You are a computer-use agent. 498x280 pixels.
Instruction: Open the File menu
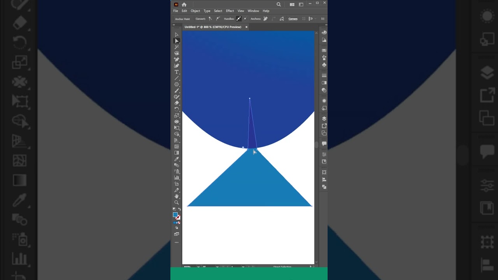176,11
